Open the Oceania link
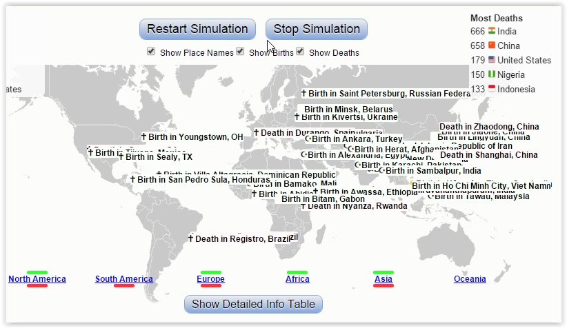 click(x=470, y=279)
